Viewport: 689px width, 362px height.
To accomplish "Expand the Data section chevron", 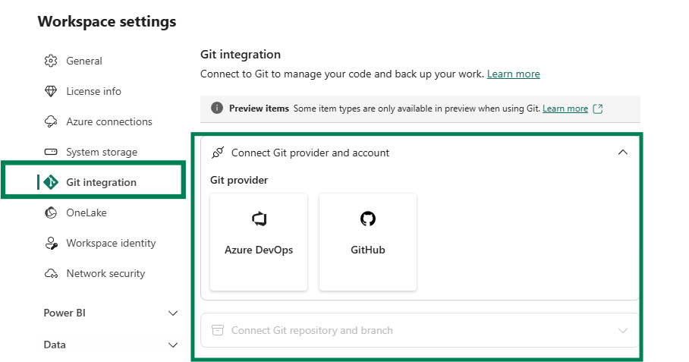I will pyautogui.click(x=173, y=345).
